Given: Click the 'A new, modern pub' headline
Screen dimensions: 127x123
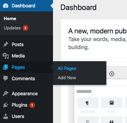Looking at the screenshot, I should point(97,31).
